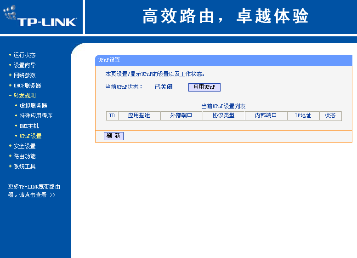357x258 pixels.
Task: Expand DHCP服务器 menu
Action: click(x=27, y=86)
